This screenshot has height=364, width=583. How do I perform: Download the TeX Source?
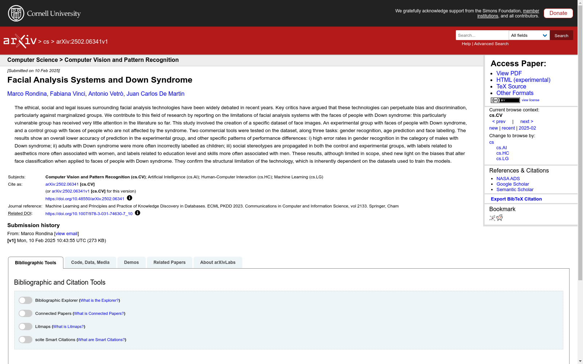click(x=511, y=87)
